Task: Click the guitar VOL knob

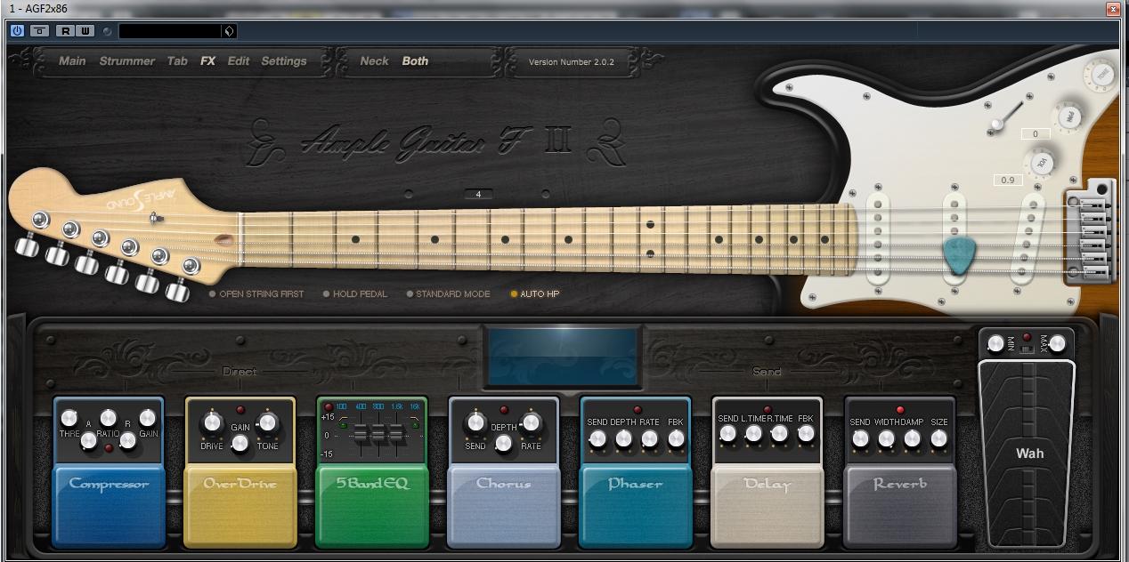Action: click(1041, 162)
